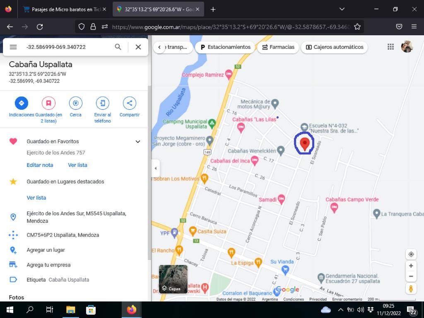424x318 pixels.
Task: Click the search magnifier in the search box
Action: coord(118,47)
